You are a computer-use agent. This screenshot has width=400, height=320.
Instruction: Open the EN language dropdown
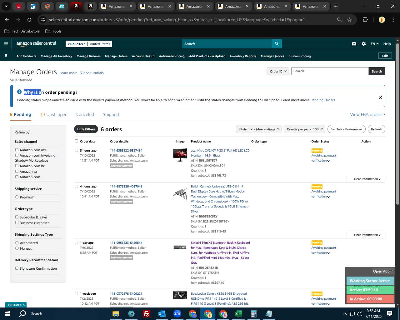coord(374,44)
